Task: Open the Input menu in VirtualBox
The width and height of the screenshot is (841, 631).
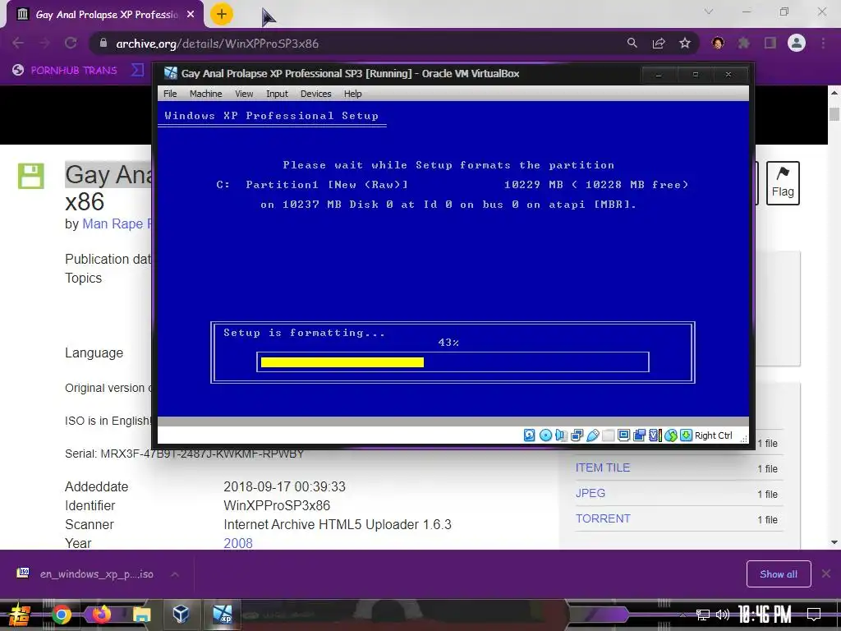Action: (x=278, y=94)
